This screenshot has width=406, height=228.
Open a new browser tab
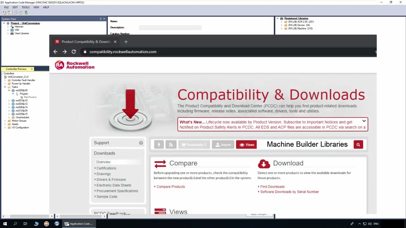pos(126,42)
